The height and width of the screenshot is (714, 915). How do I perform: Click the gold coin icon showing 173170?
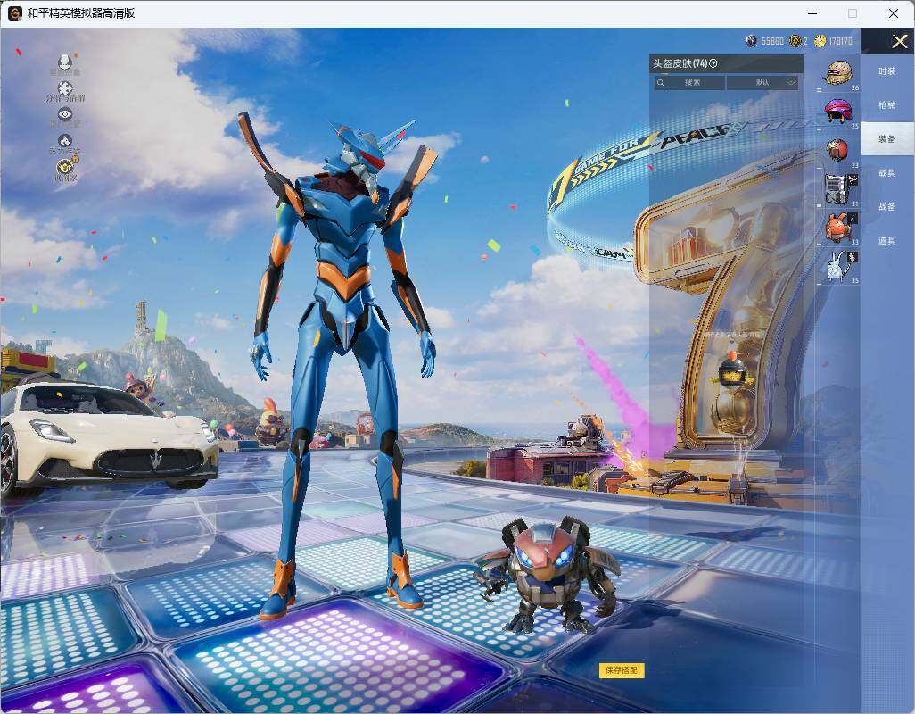click(x=820, y=41)
